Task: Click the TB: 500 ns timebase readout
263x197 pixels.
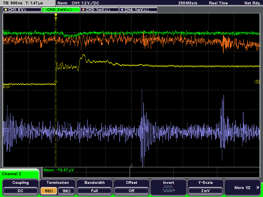Action: (13, 3)
